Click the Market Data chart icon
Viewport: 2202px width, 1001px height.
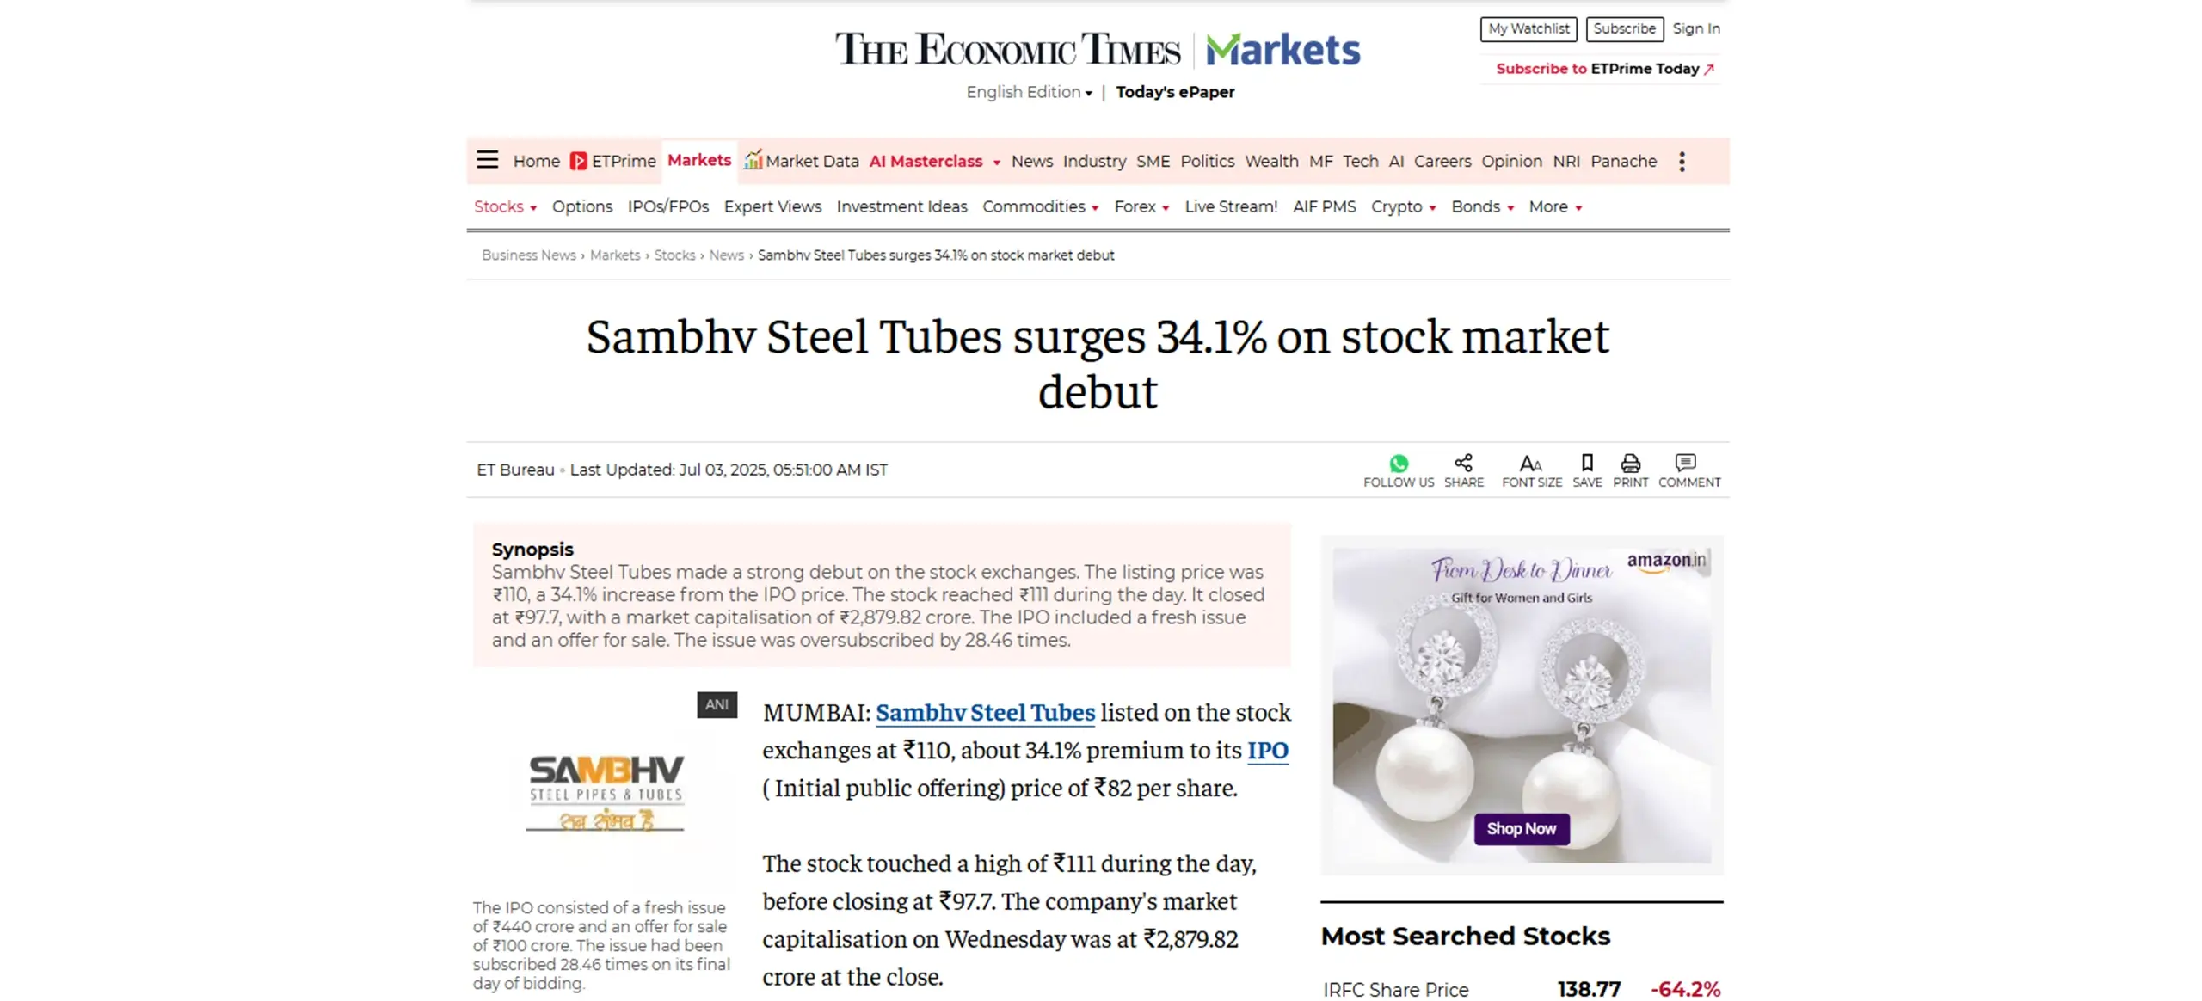753,160
